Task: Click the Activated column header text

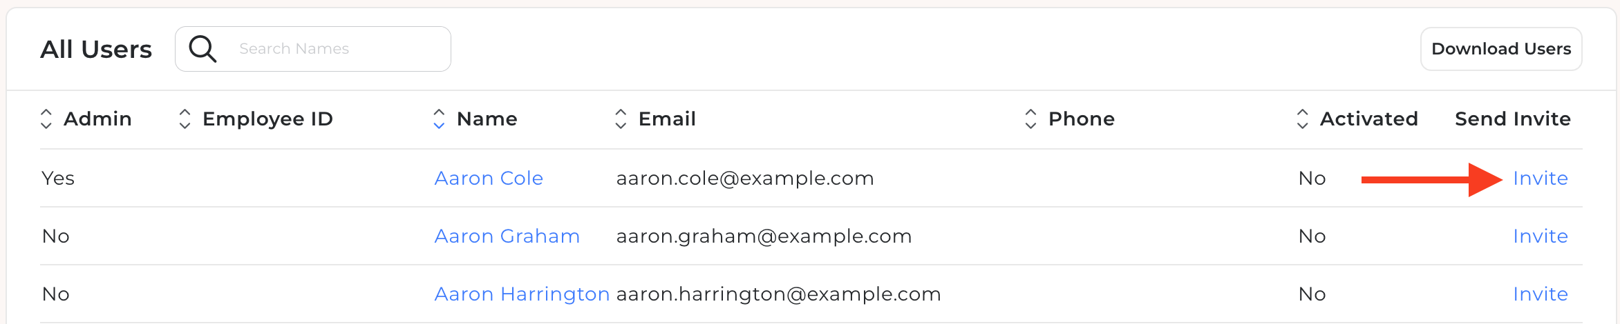Action: 1368,119
